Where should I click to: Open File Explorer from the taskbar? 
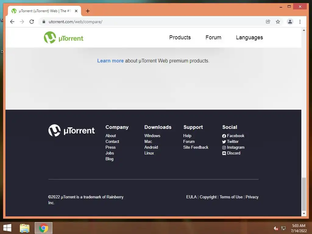pyautogui.click(x=24, y=228)
